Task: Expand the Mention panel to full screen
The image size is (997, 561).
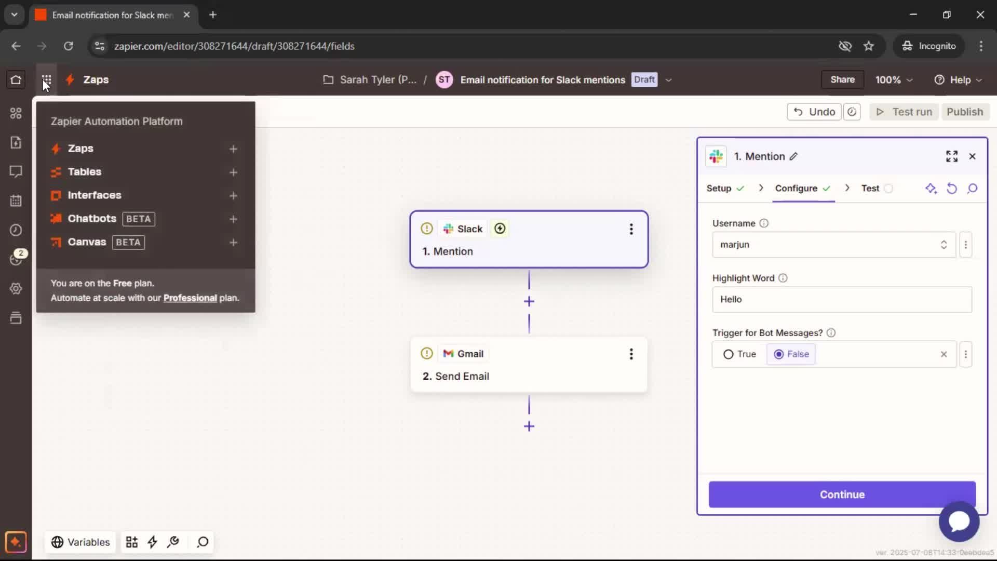Action: pos(952,156)
